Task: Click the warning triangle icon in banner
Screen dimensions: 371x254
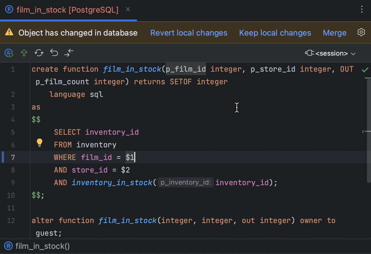Action: [x=9, y=32]
